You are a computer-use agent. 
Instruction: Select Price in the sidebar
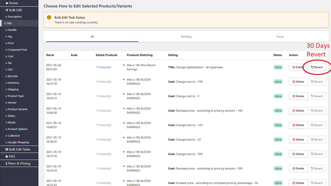tap(19, 43)
